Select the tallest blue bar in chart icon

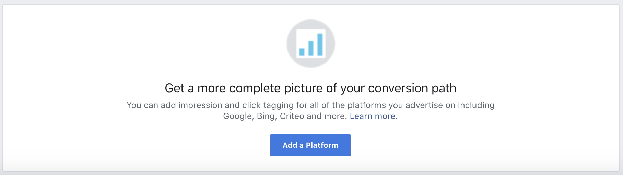[x=320, y=44]
